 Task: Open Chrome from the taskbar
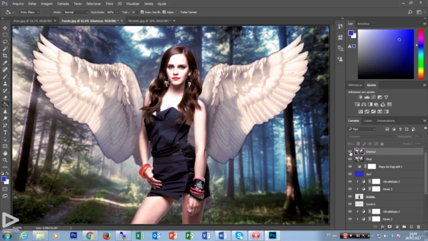(90, 235)
